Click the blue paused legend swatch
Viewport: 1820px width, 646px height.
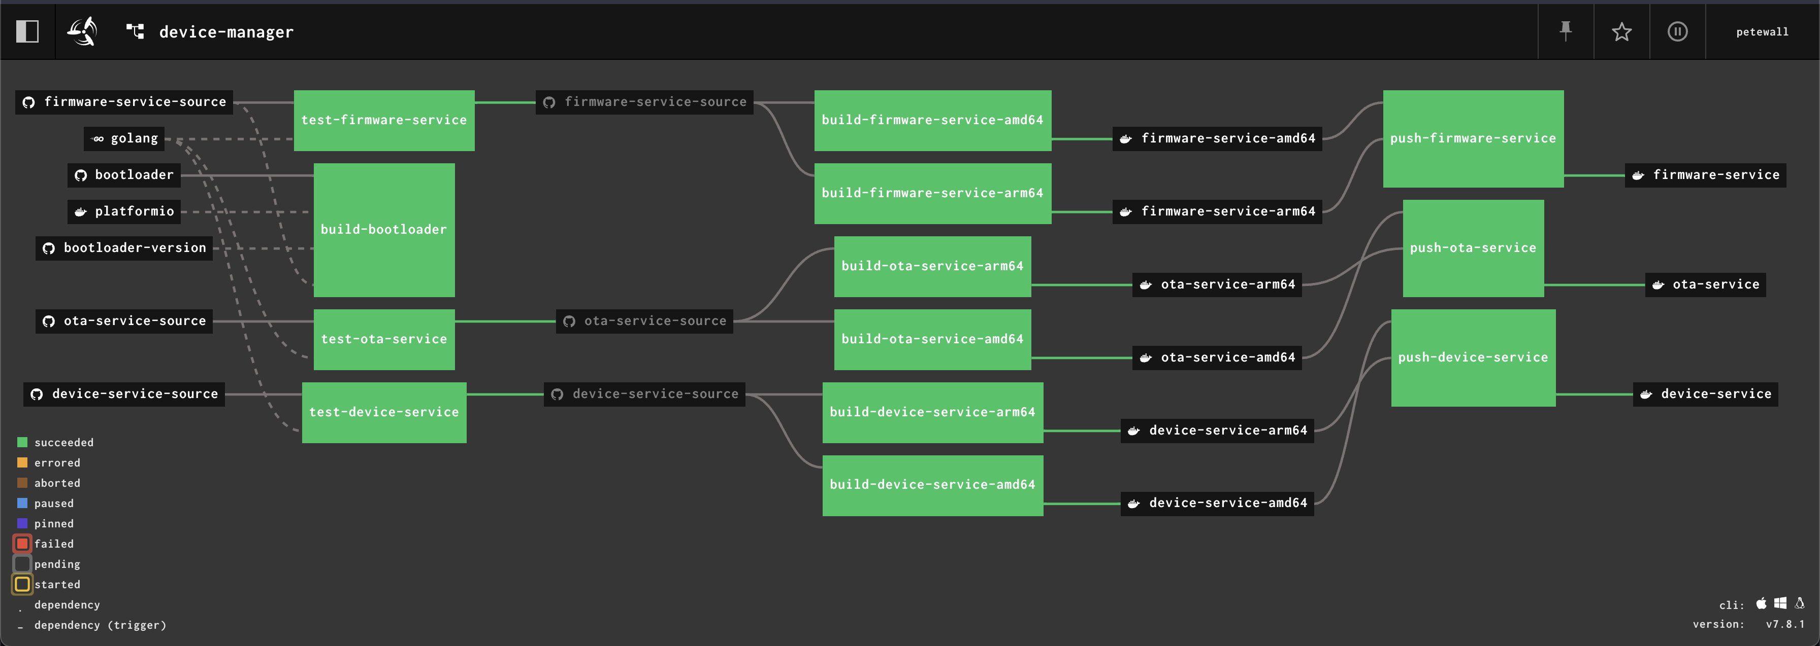tap(22, 503)
